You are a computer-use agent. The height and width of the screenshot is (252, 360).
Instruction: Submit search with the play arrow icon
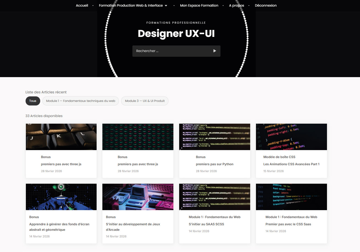point(215,51)
